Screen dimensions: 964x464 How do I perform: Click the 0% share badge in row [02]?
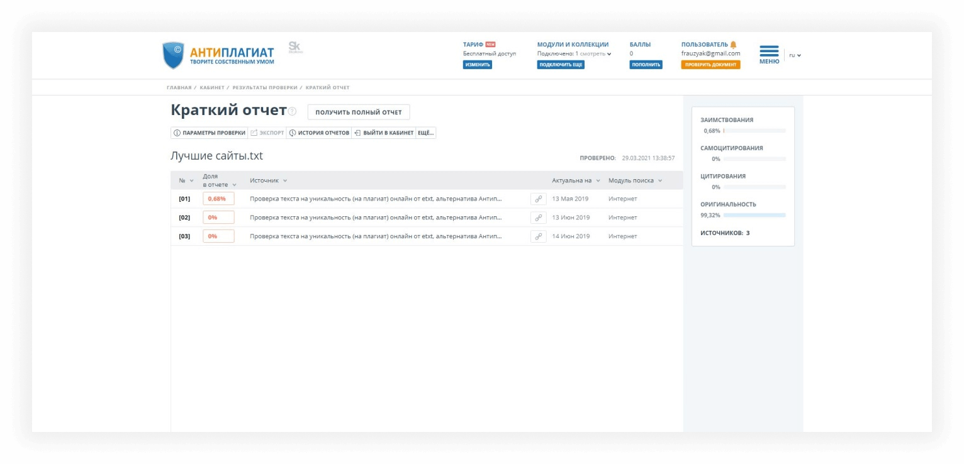coord(218,218)
